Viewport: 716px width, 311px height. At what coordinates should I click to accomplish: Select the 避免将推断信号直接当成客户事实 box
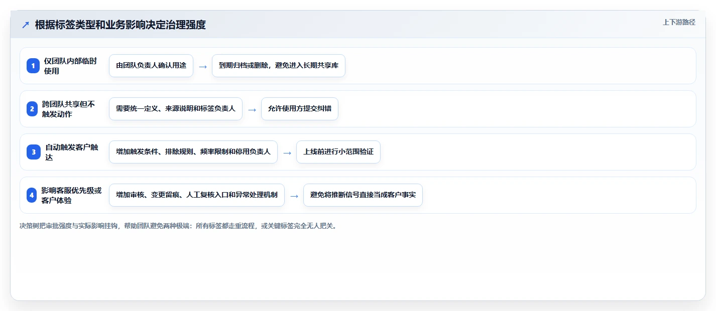[x=363, y=195]
